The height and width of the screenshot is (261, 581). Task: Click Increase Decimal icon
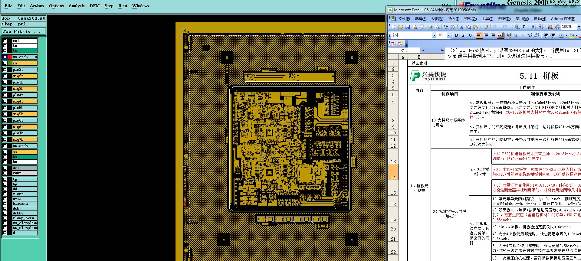(x=530, y=35)
